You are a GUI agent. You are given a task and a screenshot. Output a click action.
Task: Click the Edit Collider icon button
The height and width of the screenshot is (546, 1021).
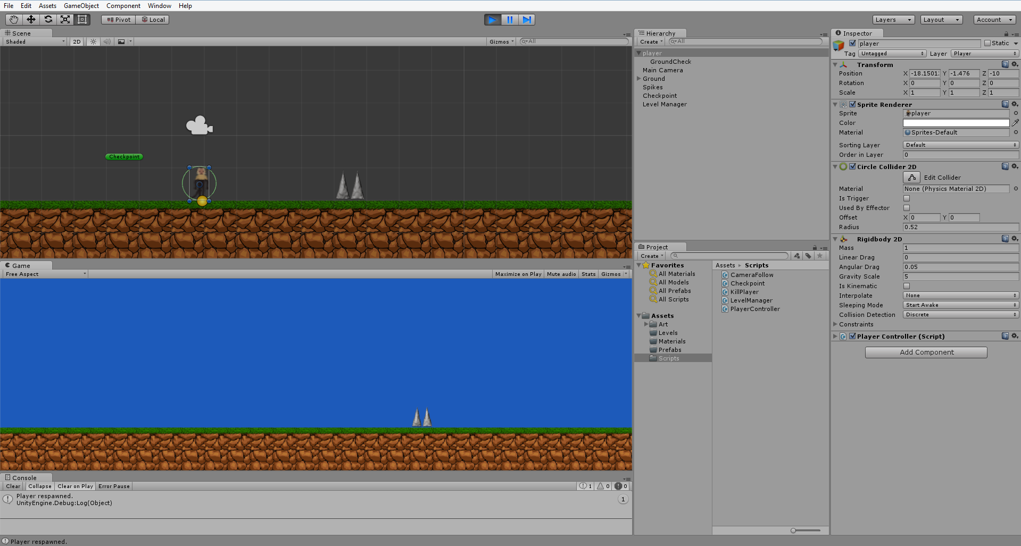[x=911, y=178]
